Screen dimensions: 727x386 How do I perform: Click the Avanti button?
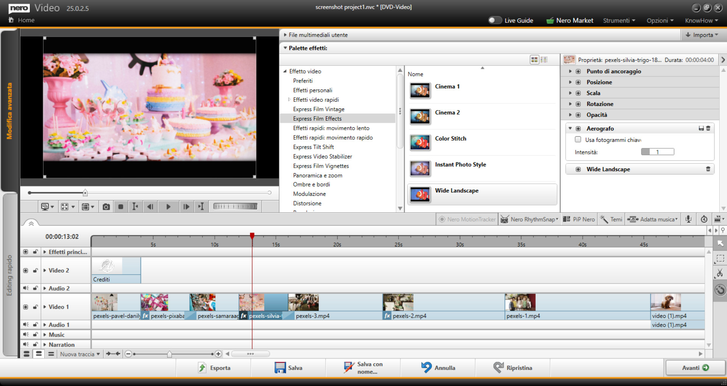[x=695, y=368]
